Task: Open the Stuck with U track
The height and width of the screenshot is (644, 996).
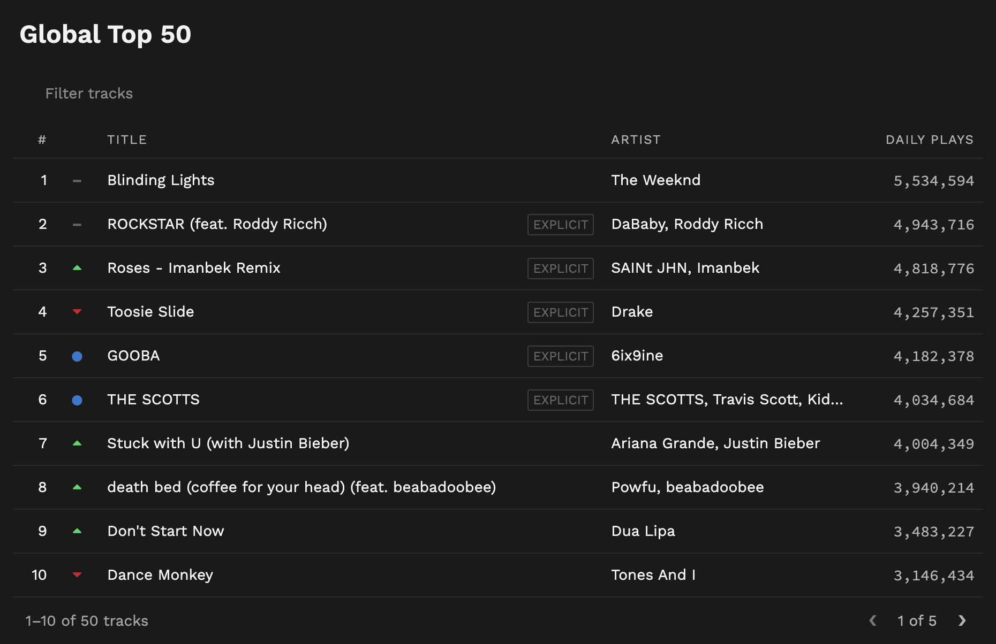Action: click(228, 443)
